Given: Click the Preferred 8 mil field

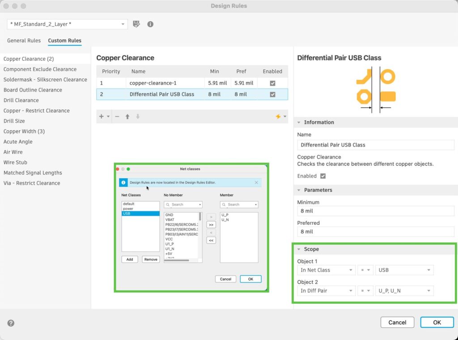Looking at the screenshot, I should pyautogui.click(x=376, y=231).
